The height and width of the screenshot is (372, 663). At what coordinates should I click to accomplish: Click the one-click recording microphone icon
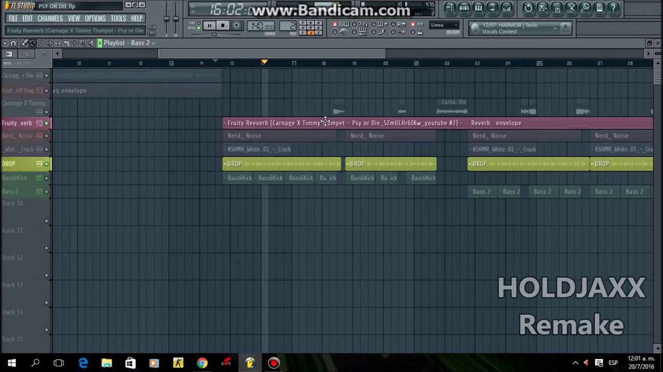point(585,8)
